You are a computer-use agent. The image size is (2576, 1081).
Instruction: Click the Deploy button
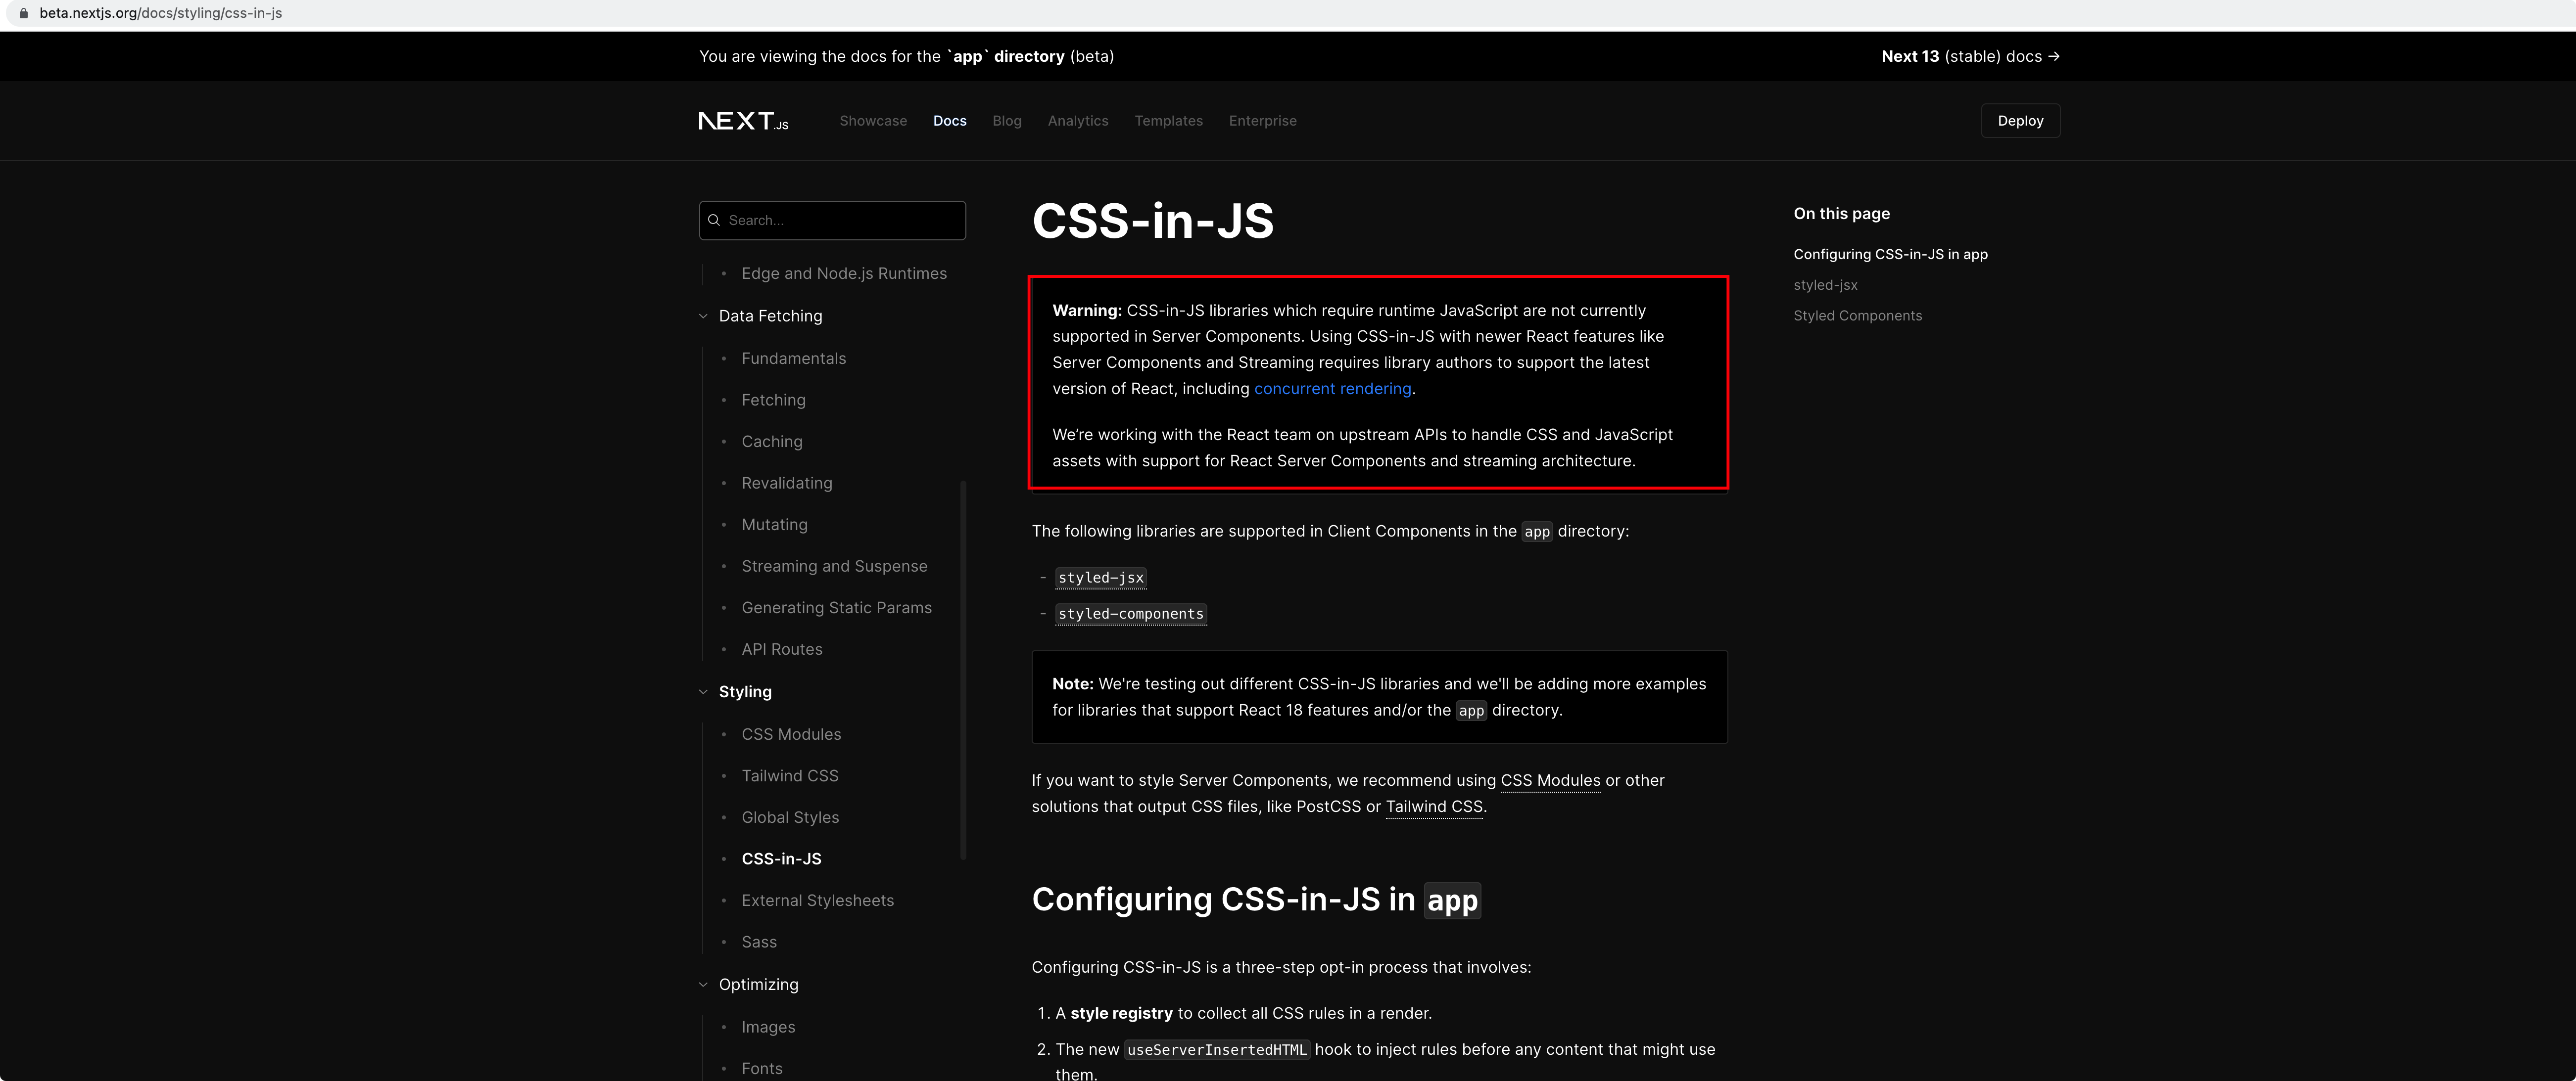point(2020,121)
